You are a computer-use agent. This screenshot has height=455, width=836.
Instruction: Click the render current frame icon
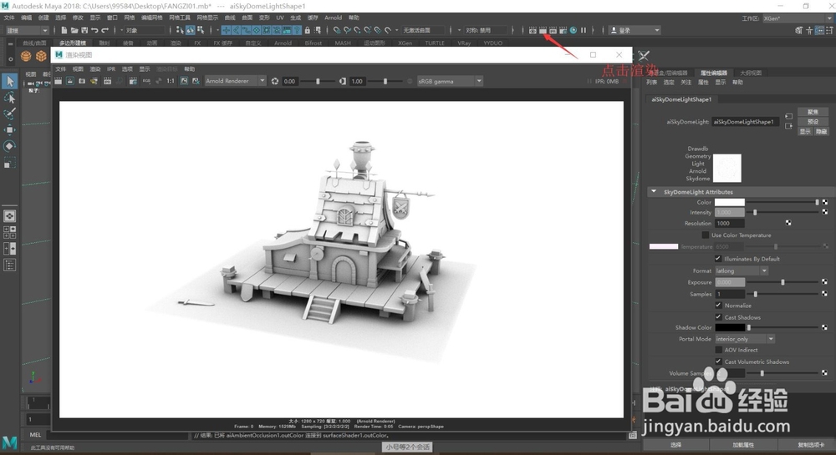click(543, 30)
